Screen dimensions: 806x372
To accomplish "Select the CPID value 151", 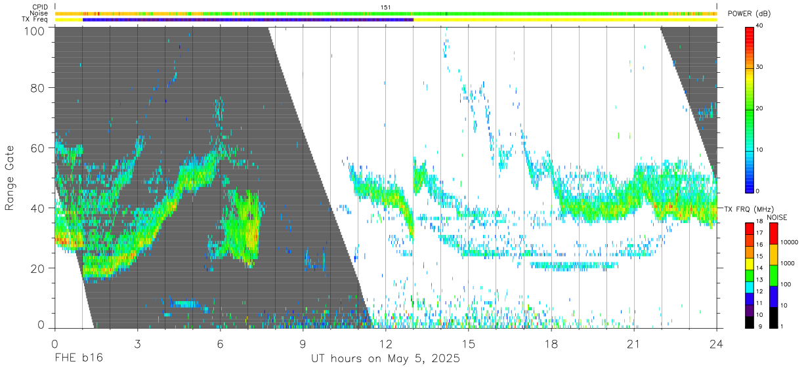I will pos(386,7).
